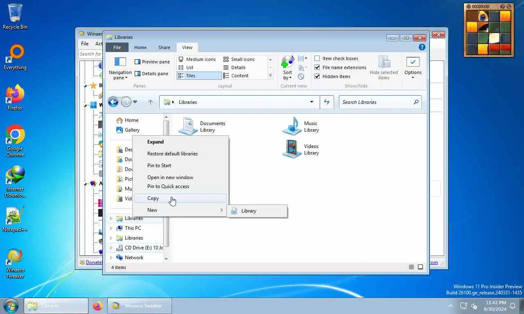Image resolution: width=524 pixels, height=314 pixels.
Task: Expand the This PC tree node
Action: 111,228
